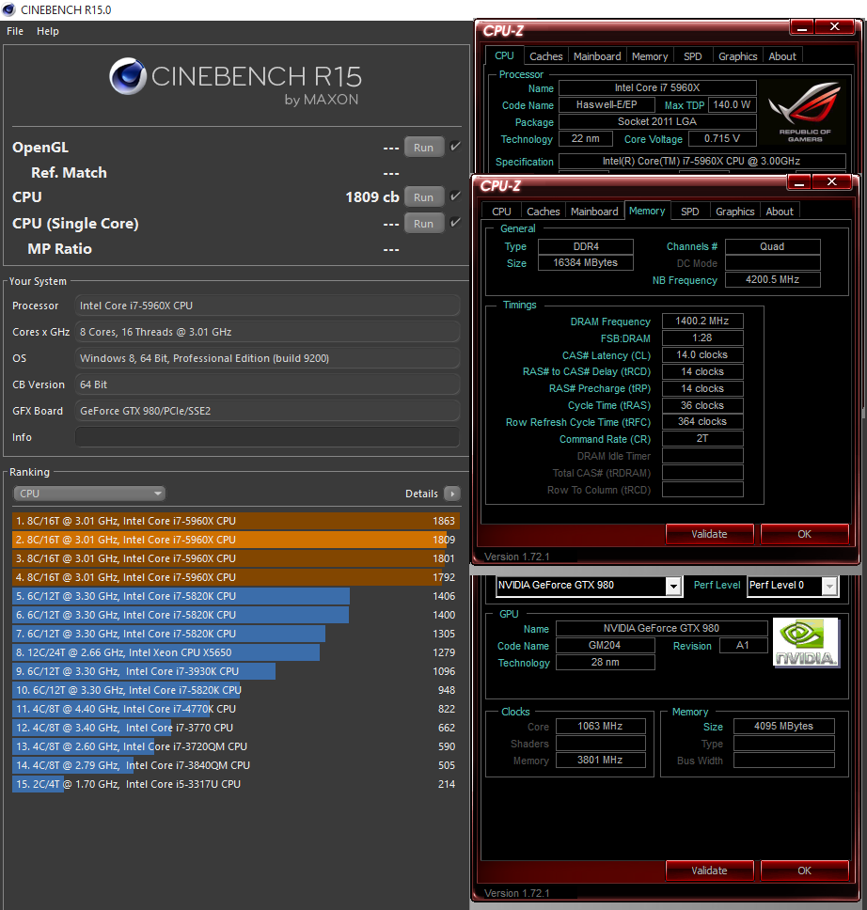Click Validate in the Graphics CPU-Z window
This screenshot has width=867, height=910.
[709, 871]
